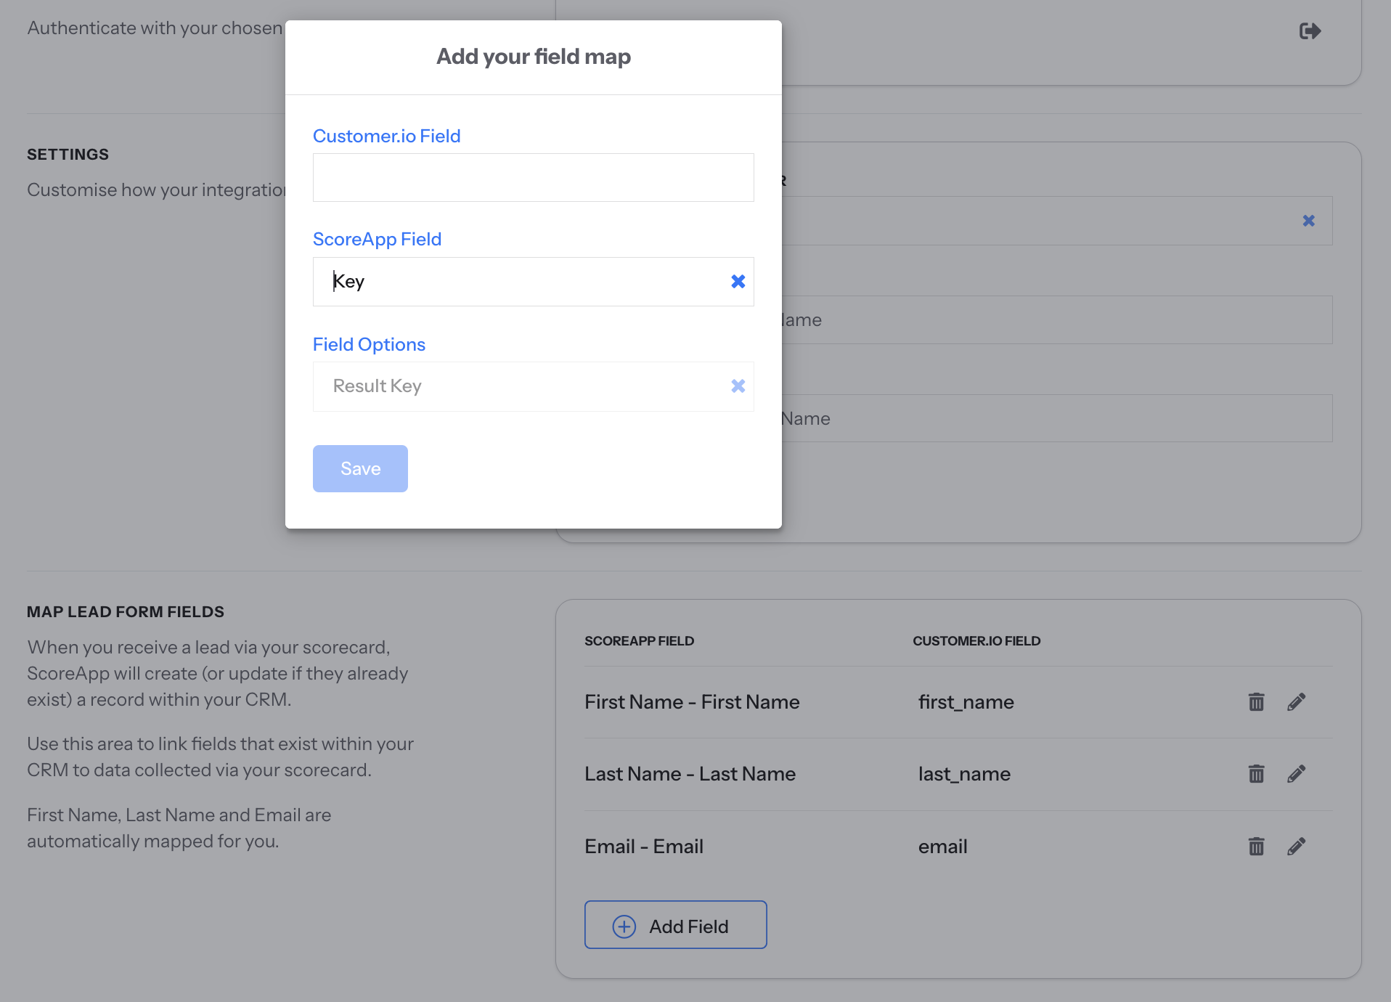Screen dimensions: 1391x1002
Task: Save the new field map
Action: coord(360,469)
